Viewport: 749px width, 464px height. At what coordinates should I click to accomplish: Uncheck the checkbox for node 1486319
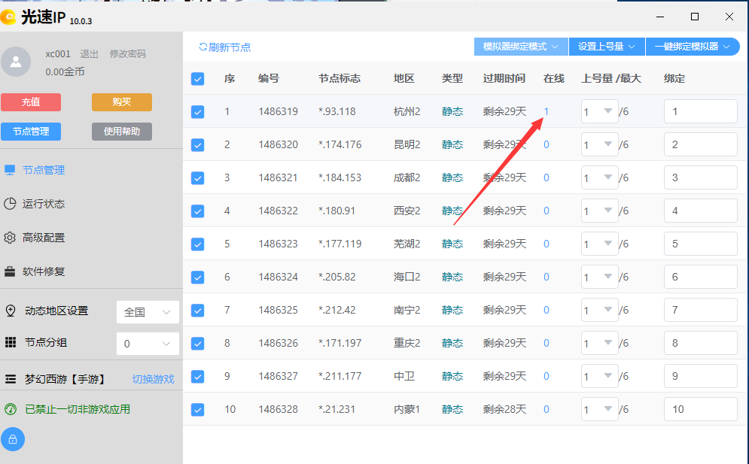197,112
